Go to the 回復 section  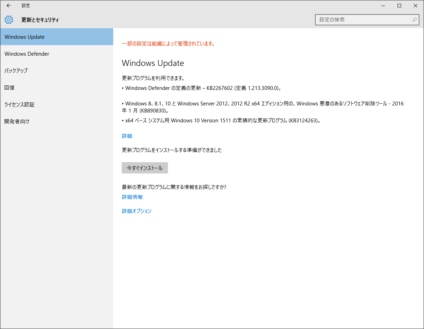click(x=57, y=87)
